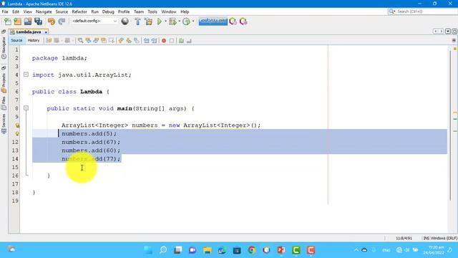This screenshot has height=258, width=458.
Task: Click Previous Bookmark icon
Action: pyautogui.click(x=121, y=41)
